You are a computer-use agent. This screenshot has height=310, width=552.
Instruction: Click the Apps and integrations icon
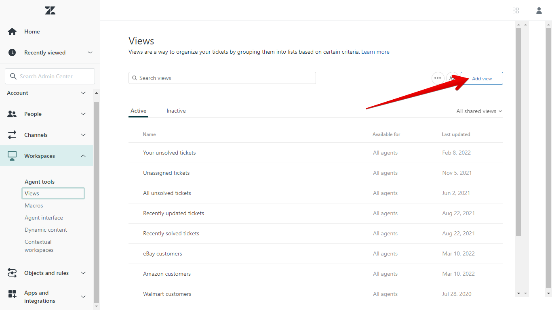click(x=12, y=294)
